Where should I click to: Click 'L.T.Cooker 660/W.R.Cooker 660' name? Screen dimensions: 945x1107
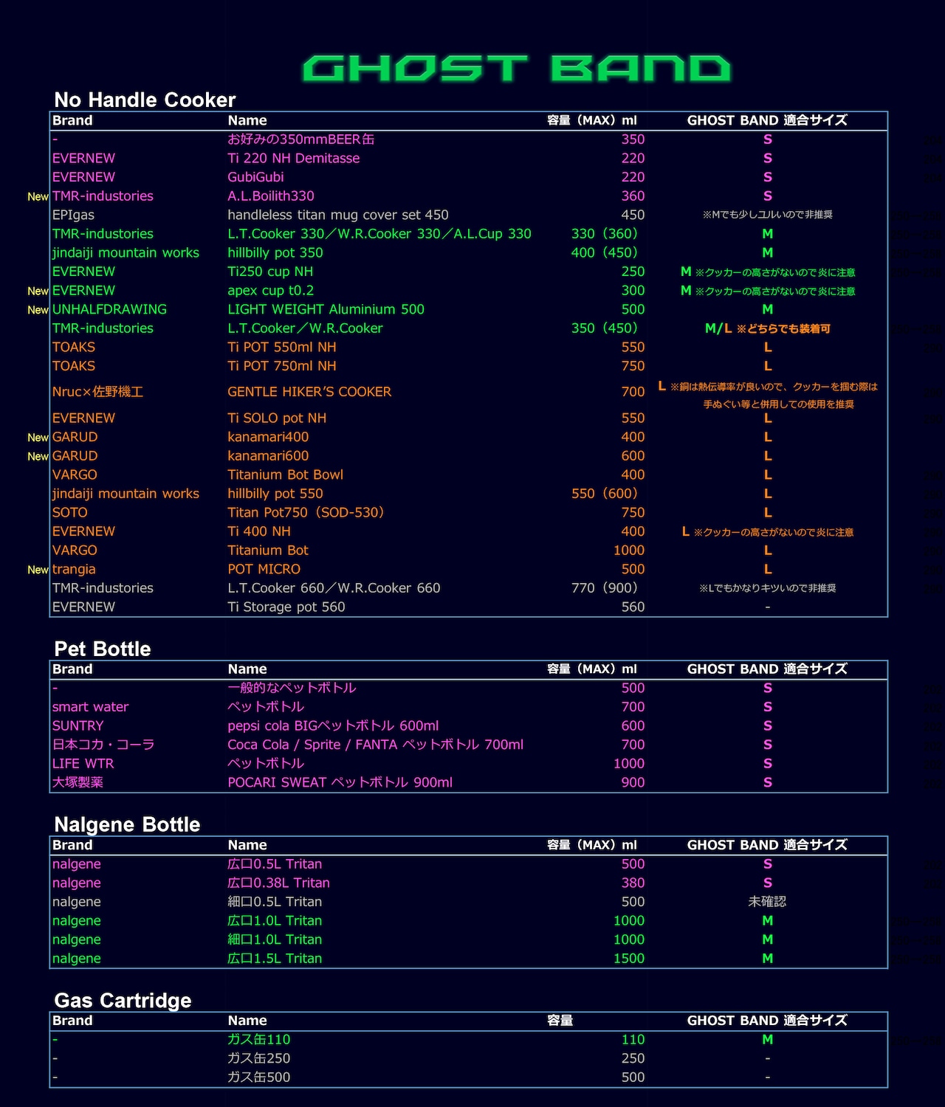pos(334,588)
